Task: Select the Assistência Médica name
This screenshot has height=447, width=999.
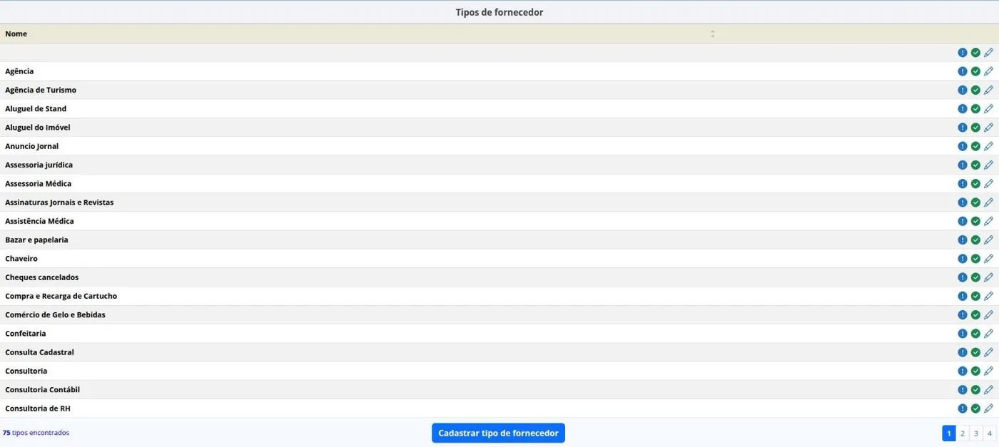Action: pos(39,221)
